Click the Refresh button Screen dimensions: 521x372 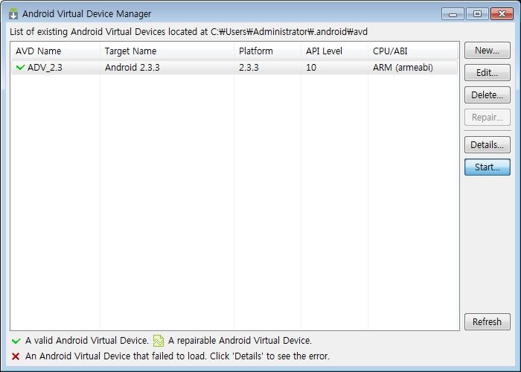coord(487,321)
